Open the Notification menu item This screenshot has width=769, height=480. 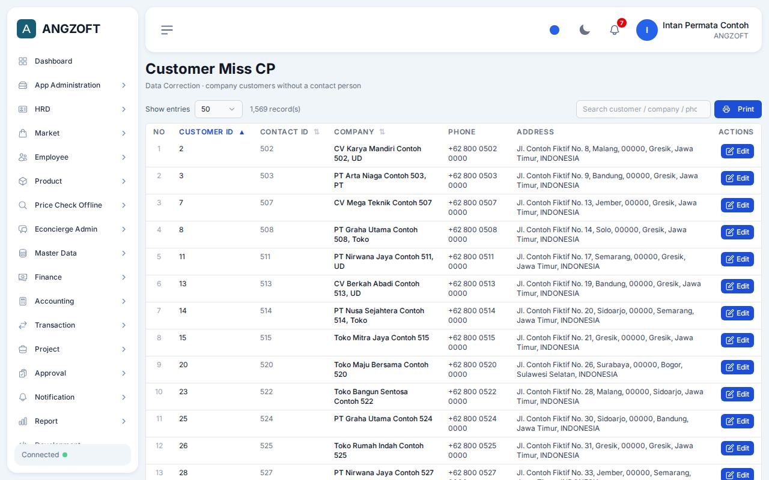(x=73, y=397)
